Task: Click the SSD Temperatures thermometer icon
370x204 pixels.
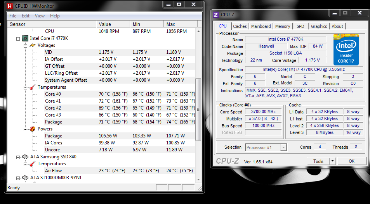Action: 33,164
